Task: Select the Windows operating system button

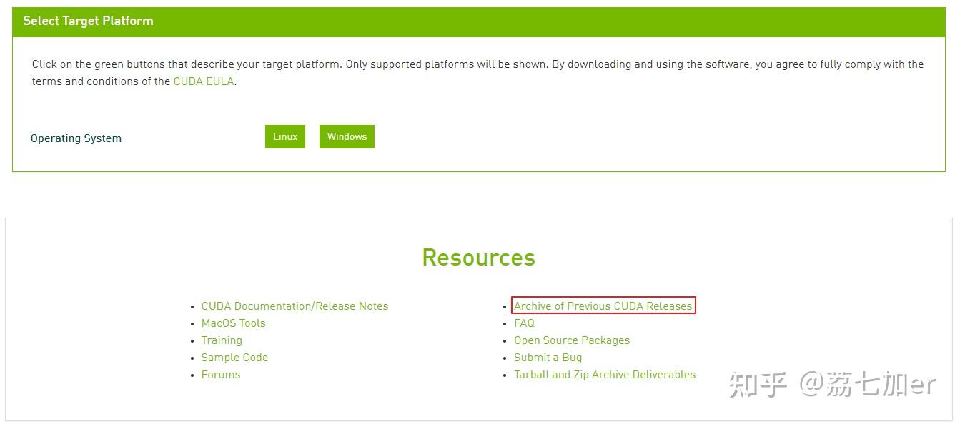Action: click(x=347, y=137)
